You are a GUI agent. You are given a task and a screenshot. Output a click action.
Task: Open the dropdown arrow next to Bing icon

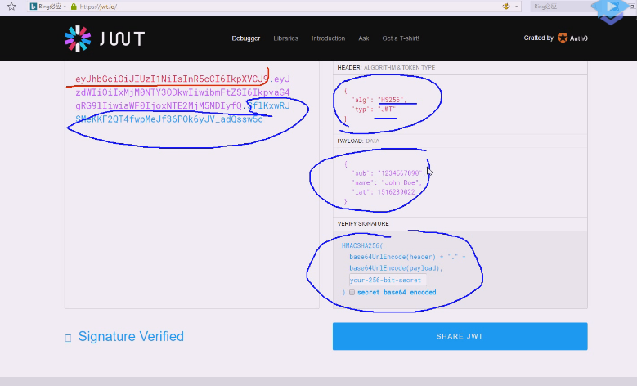(x=65, y=7)
